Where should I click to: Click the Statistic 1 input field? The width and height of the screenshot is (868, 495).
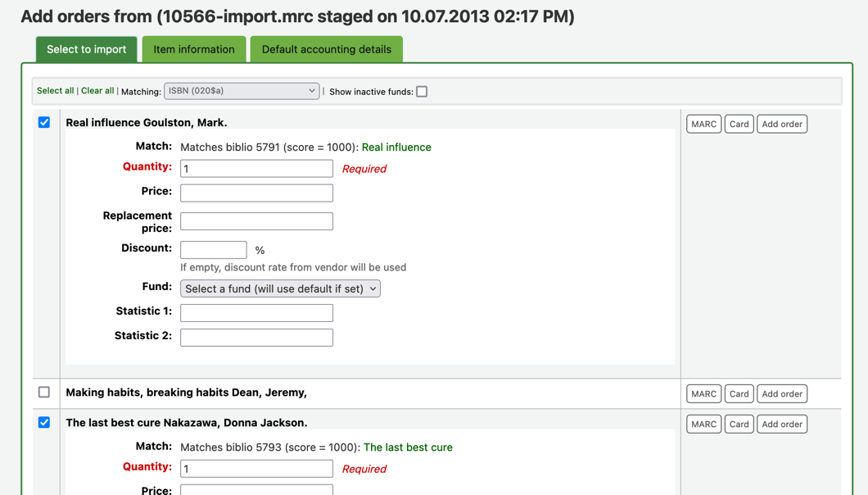[256, 313]
